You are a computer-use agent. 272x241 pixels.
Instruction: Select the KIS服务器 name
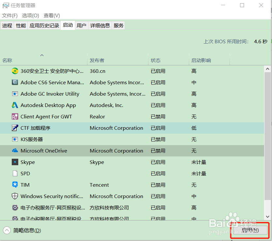click(x=32, y=140)
